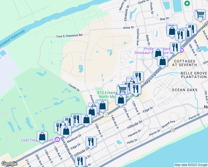This screenshot has height=167, width=208.
Task: Click the Hwy 17 S road label
Action: (150, 79)
